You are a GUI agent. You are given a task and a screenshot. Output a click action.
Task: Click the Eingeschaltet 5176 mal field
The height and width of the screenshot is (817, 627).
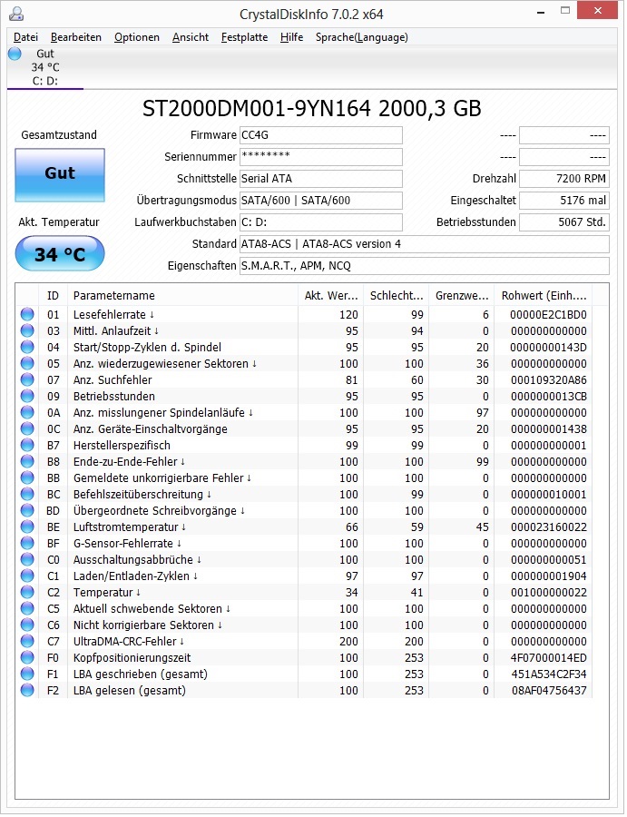pos(564,201)
